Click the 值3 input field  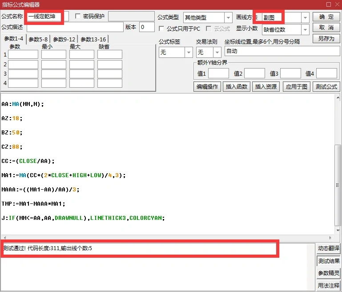(x=290, y=73)
